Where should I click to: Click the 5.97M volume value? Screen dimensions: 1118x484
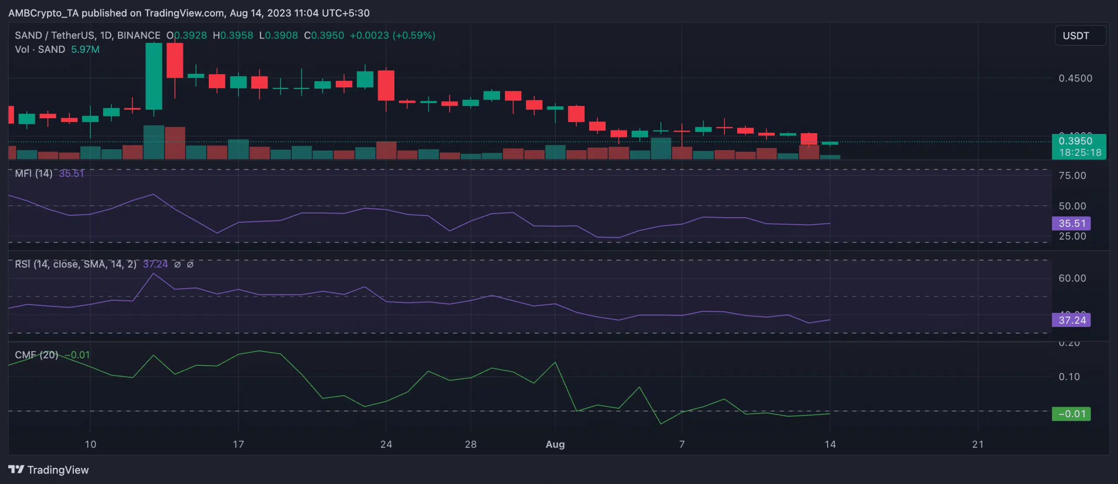pyautogui.click(x=85, y=49)
